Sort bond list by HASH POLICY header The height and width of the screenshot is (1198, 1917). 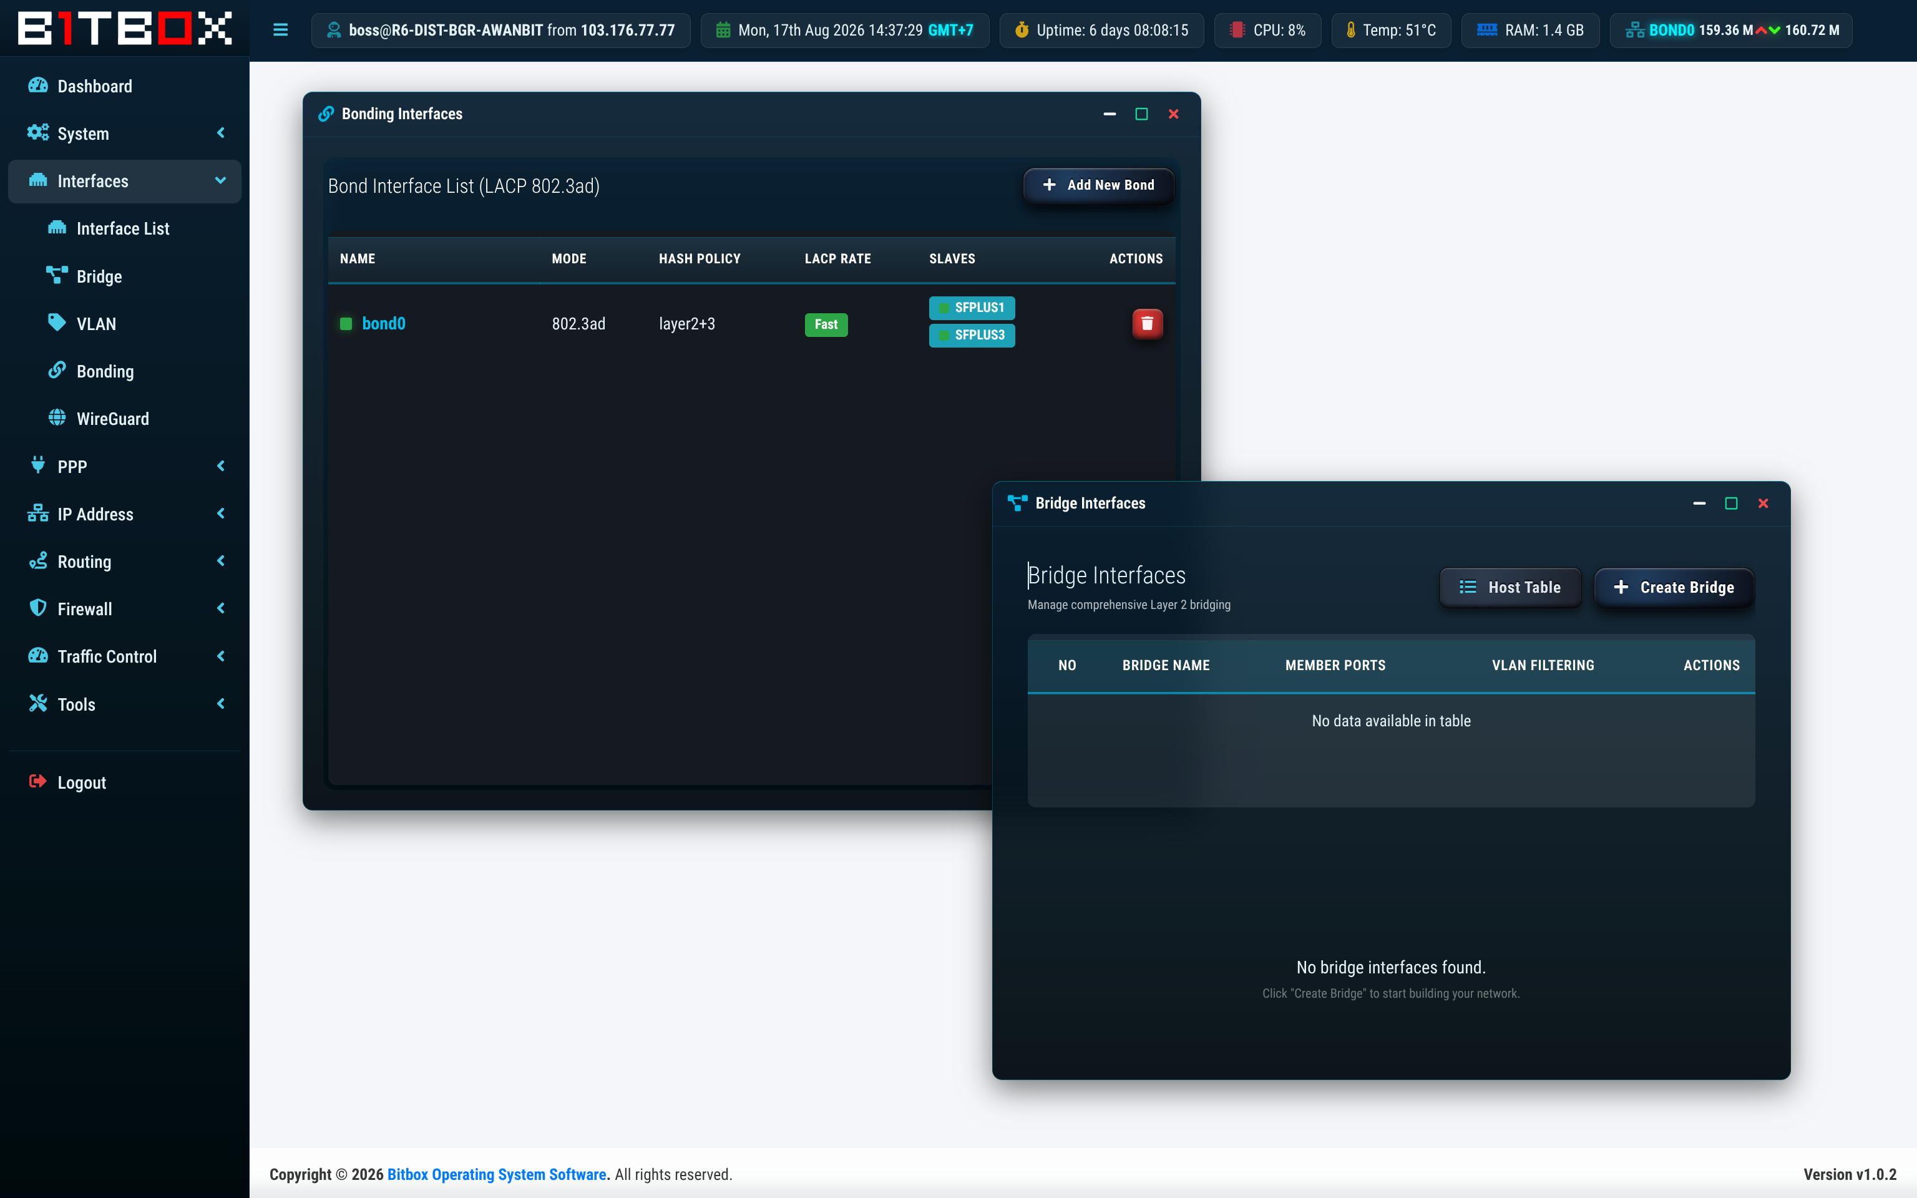700,258
